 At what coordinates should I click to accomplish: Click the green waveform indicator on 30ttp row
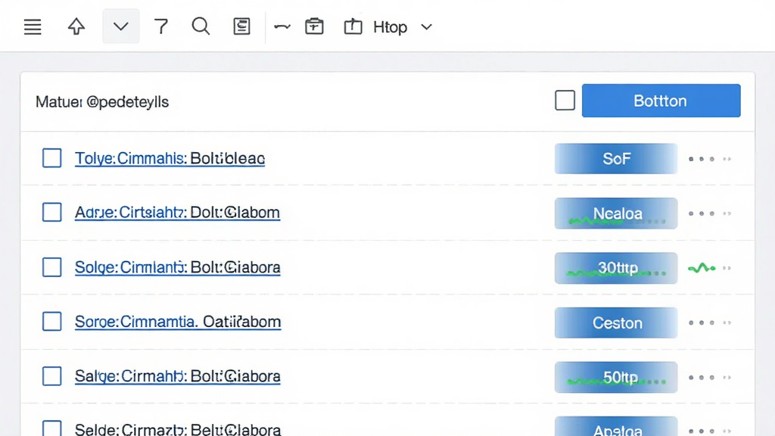(702, 268)
